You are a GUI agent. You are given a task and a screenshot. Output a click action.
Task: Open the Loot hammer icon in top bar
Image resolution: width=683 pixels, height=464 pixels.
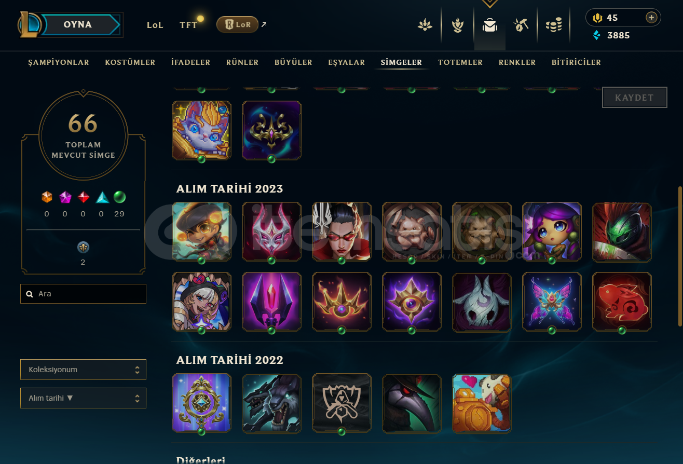pos(521,25)
